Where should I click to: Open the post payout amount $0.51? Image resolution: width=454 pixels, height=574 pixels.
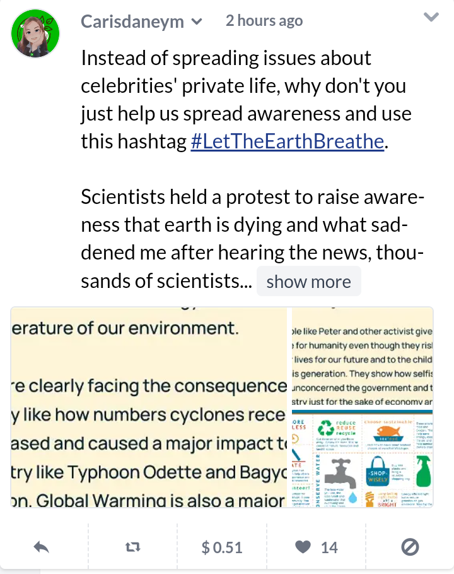point(222,547)
